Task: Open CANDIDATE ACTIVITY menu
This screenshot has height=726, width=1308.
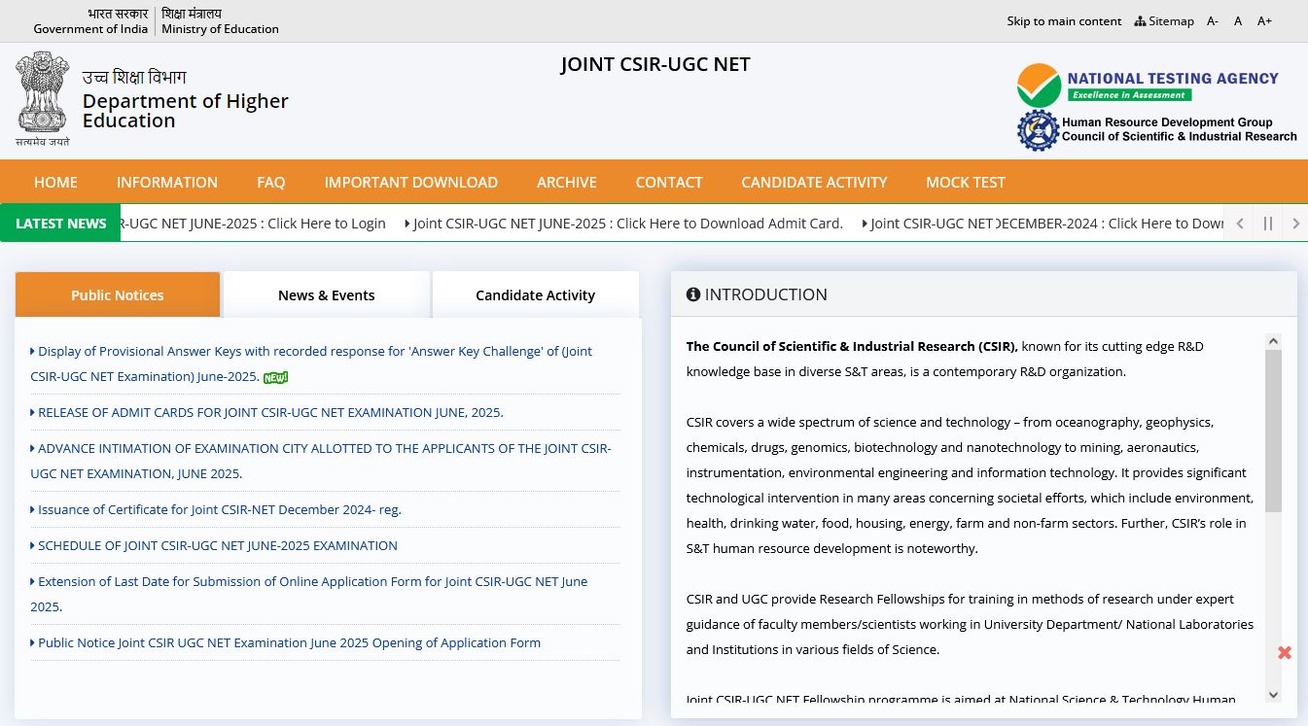Action: pos(814,182)
